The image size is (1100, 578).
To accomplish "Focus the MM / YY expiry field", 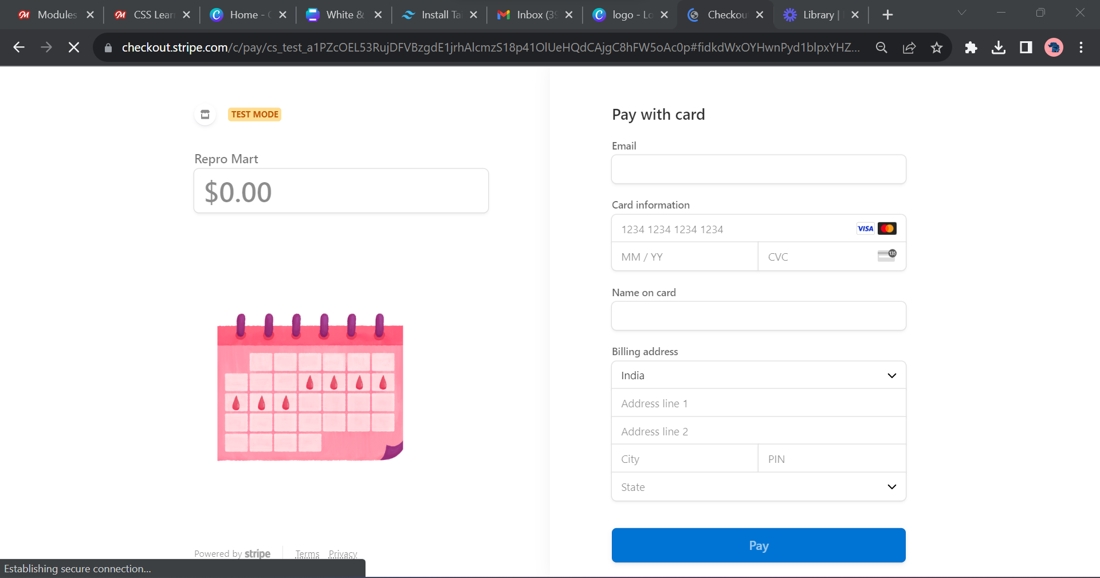I will pyautogui.click(x=685, y=257).
